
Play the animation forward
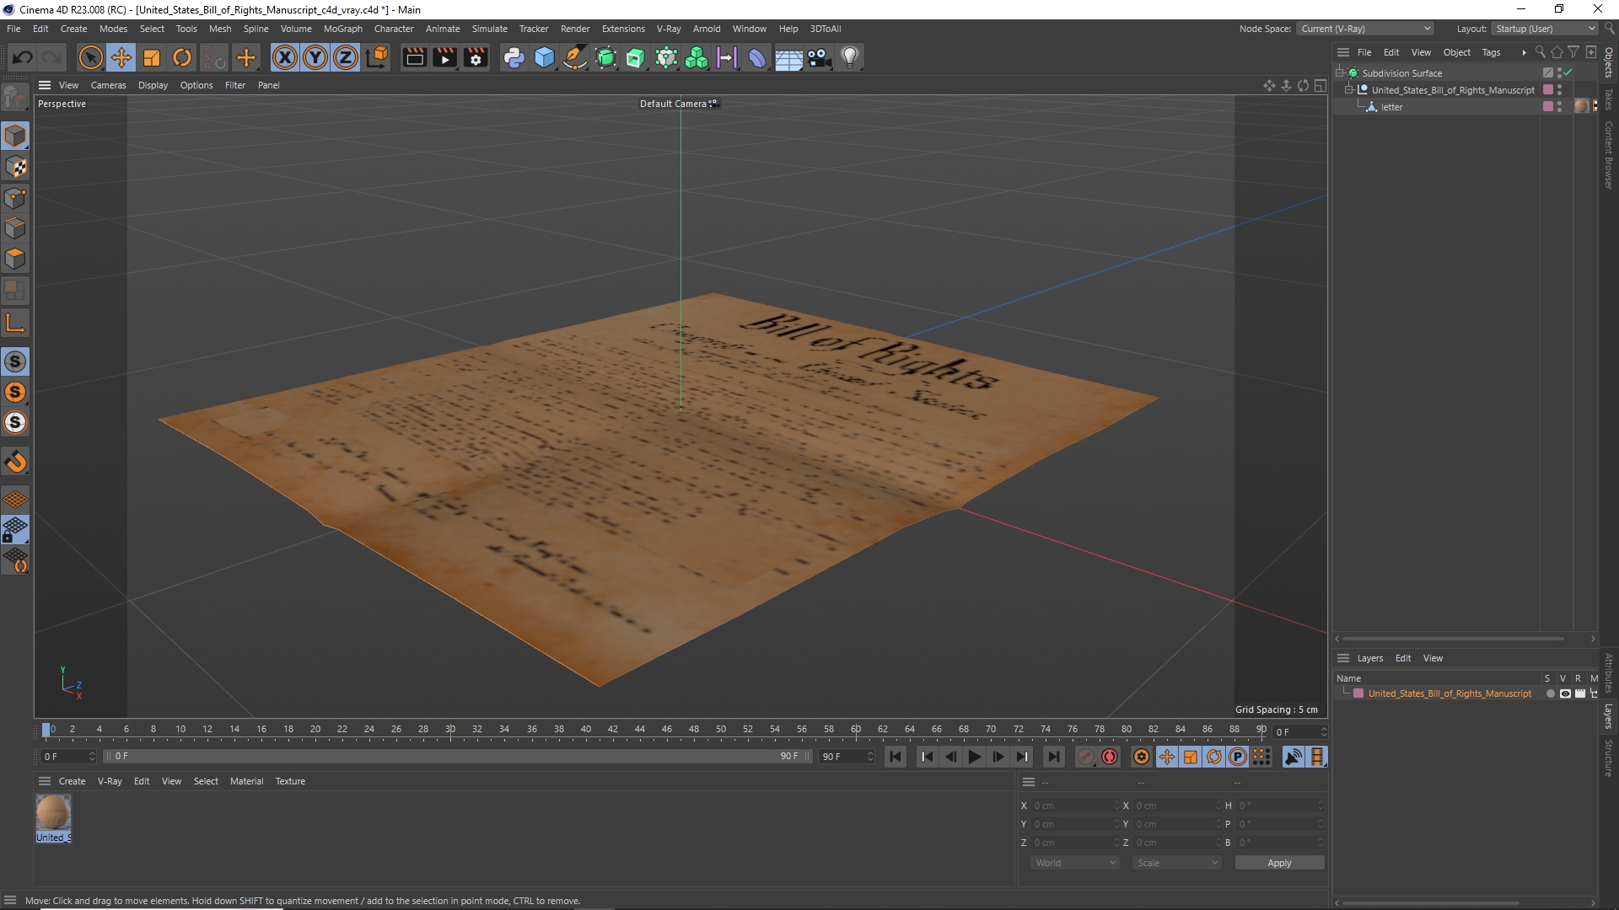975,757
